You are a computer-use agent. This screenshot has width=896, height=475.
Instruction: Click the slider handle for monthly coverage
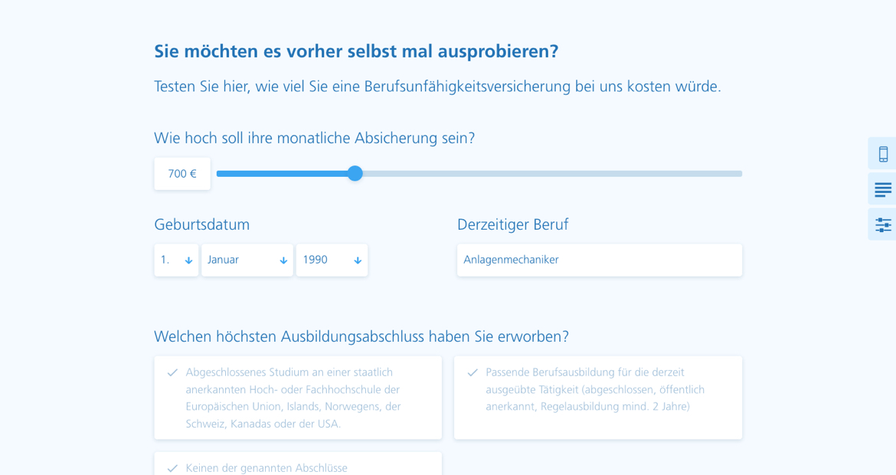(355, 173)
